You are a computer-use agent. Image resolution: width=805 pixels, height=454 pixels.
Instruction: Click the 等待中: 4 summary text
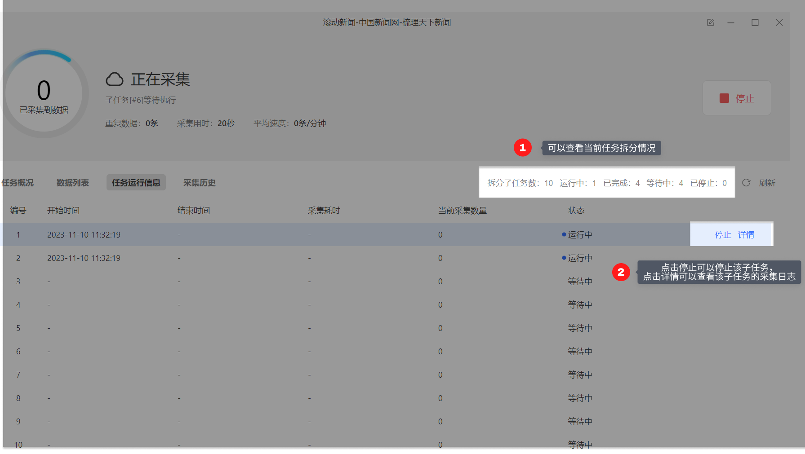pos(665,183)
